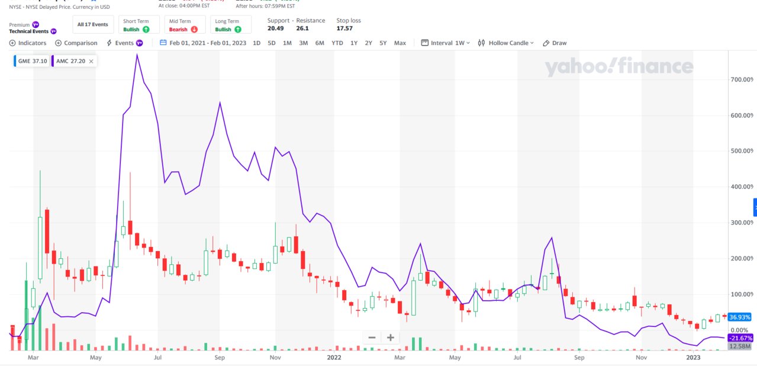Click the purple AMC color bar
757x366 pixels.
click(x=53, y=61)
